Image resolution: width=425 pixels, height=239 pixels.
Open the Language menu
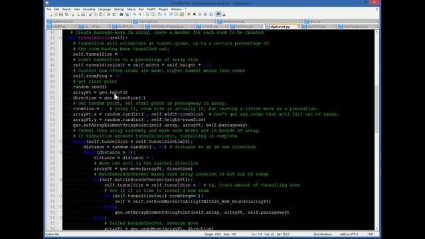[x=104, y=9]
